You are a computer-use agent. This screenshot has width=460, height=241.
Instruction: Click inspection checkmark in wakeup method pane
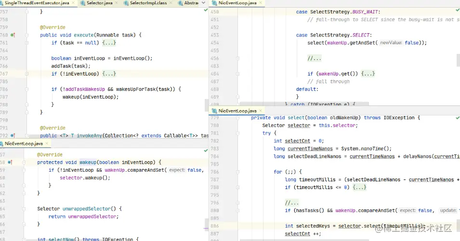coord(206,151)
